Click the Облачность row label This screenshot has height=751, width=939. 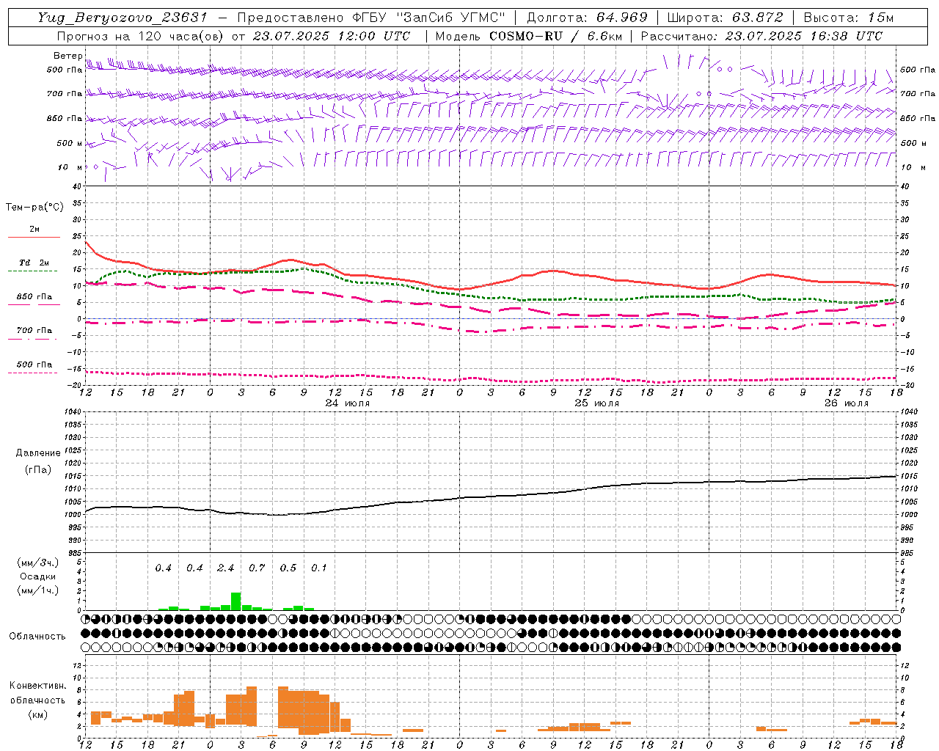tap(37, 636)
